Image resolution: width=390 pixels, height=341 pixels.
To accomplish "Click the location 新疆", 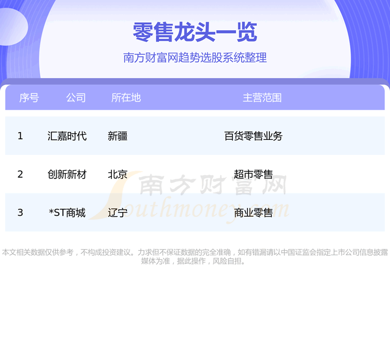I will pyautogui.click(x=118, y=136).
